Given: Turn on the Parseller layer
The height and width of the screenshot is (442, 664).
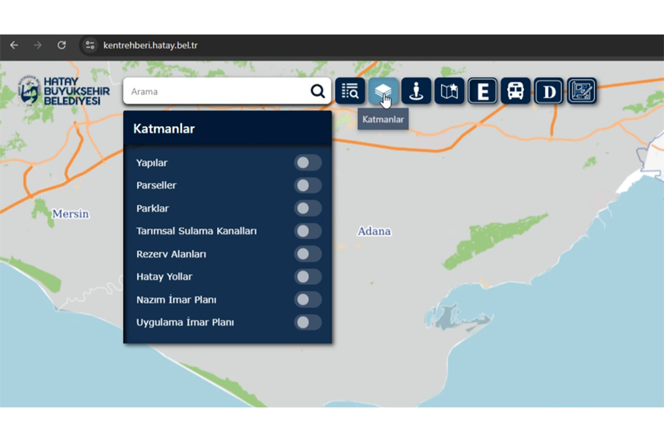Looking at the screenshot, I should [x=307, y=185].
